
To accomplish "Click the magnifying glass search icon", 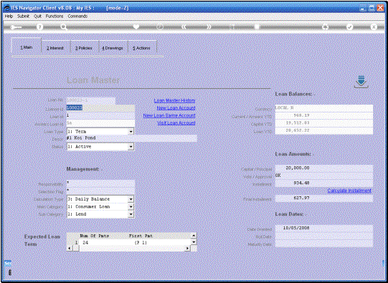I will [x=64, y=27].
